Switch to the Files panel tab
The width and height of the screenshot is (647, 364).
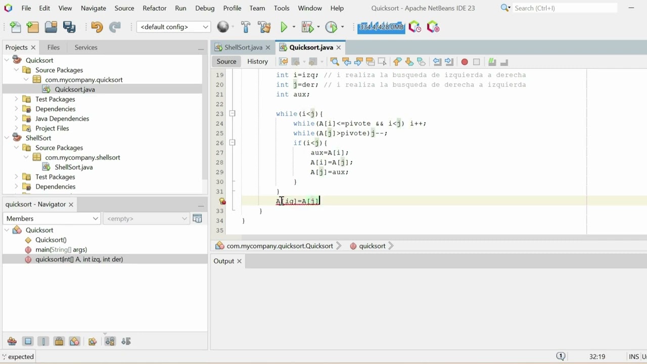click(53, 47)
